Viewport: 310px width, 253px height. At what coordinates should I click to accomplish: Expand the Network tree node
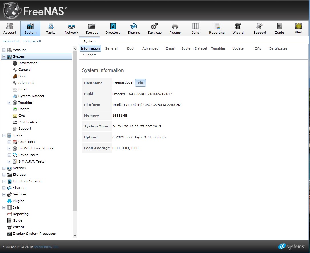pos(4,168)
